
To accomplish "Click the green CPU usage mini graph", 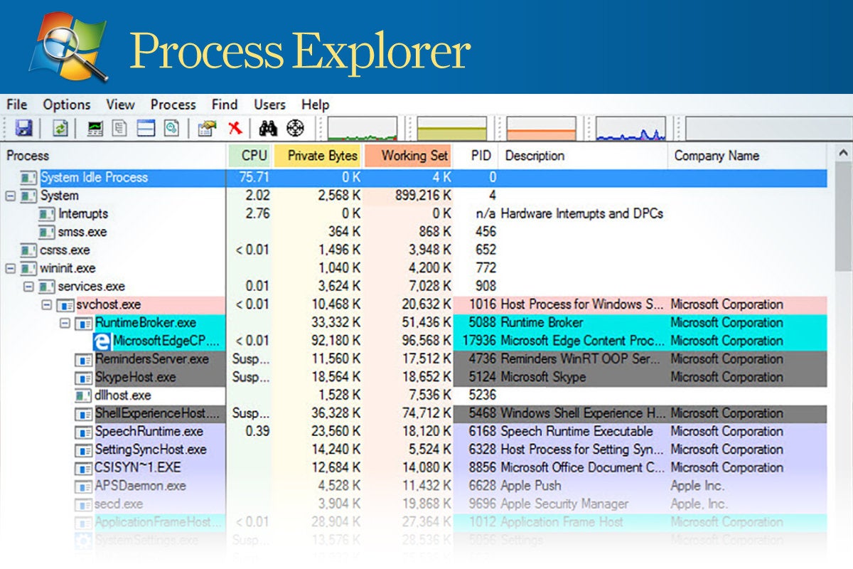I will [x=362, y=129].
